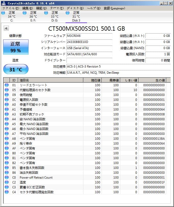
Task: Click the 生の値 column header
Action: pos(152,80)
